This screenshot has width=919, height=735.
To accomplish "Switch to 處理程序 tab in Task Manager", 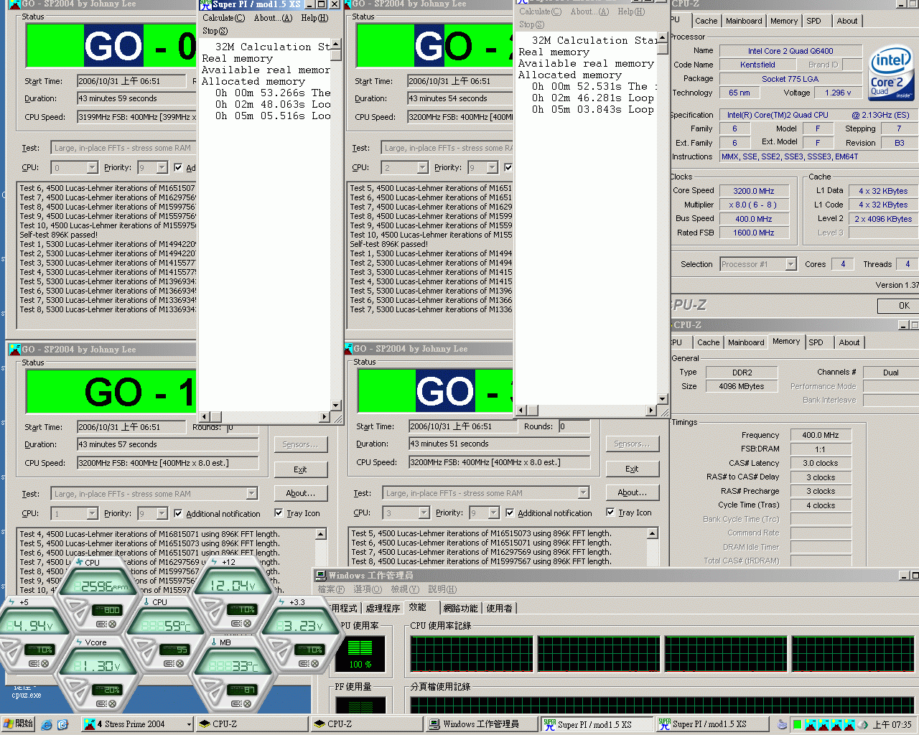I will [x=383, y=609].
